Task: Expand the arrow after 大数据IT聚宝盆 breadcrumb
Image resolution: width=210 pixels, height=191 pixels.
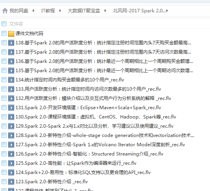Action: tap(105, 11)
